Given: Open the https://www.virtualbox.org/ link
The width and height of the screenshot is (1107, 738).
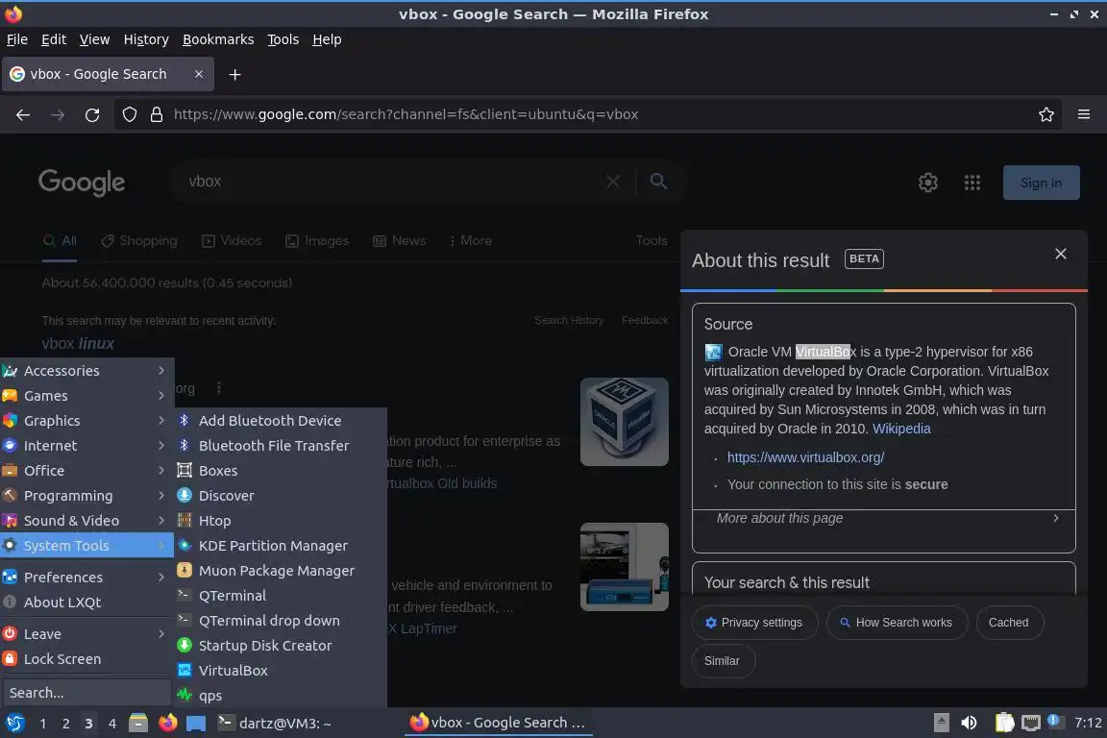Looking at the screenshot, I should (805, 457).
